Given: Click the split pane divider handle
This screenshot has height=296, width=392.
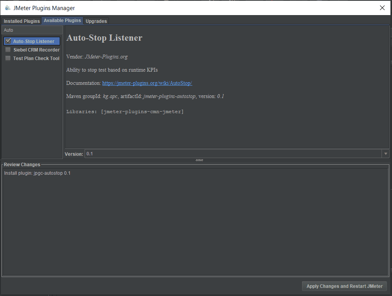Looking at the screenshot, I should [199, 160].
